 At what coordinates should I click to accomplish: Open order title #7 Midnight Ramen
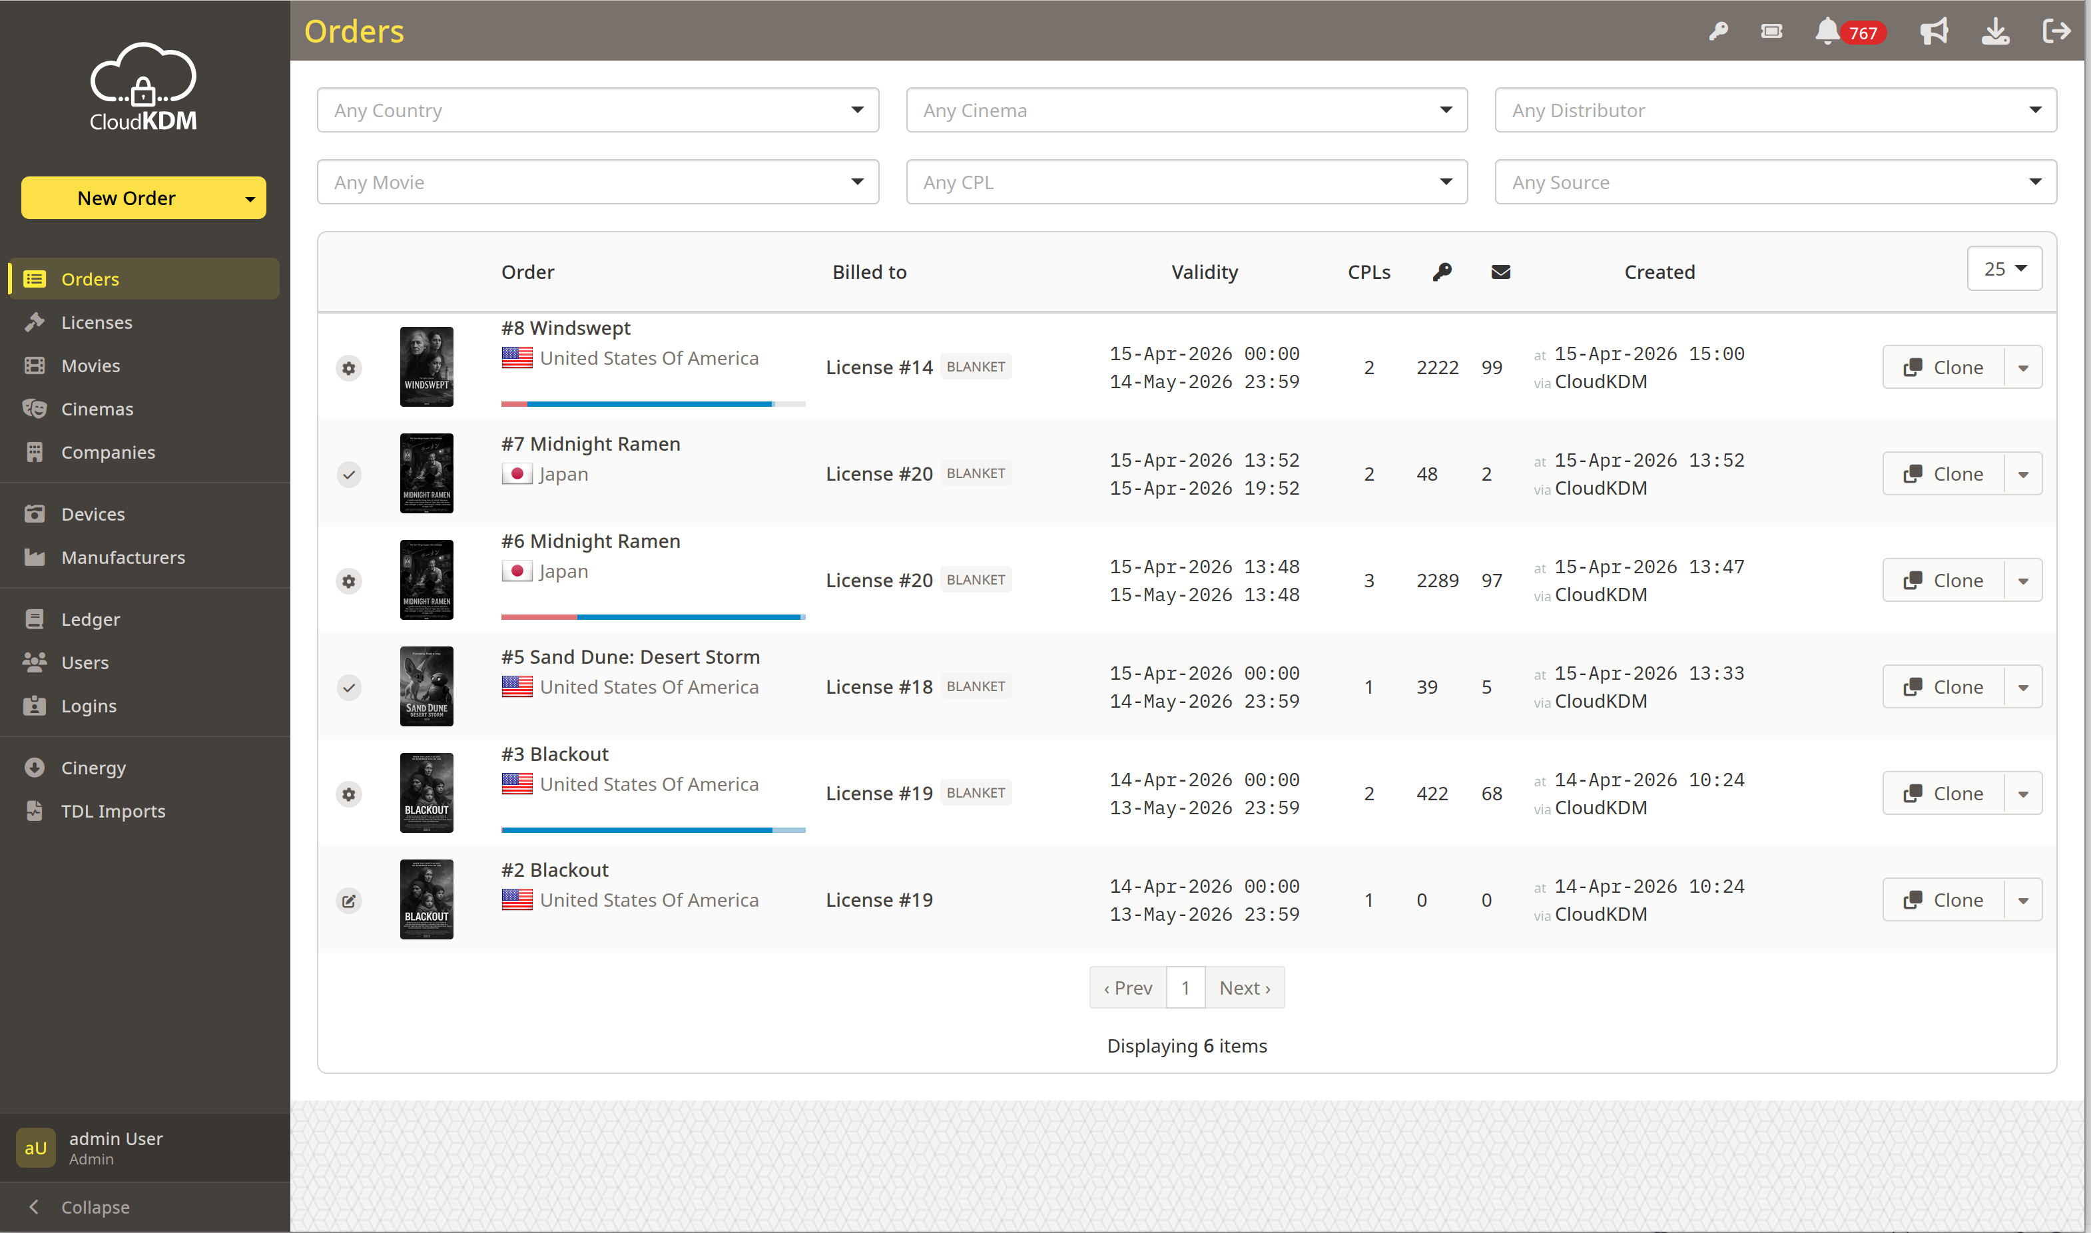click(x=591, y=443)
